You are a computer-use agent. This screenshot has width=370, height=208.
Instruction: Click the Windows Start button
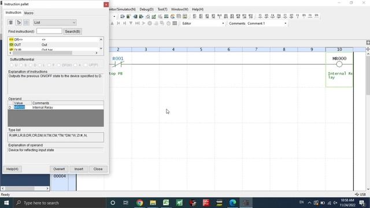pyautogui.click(x=6, y=203)
